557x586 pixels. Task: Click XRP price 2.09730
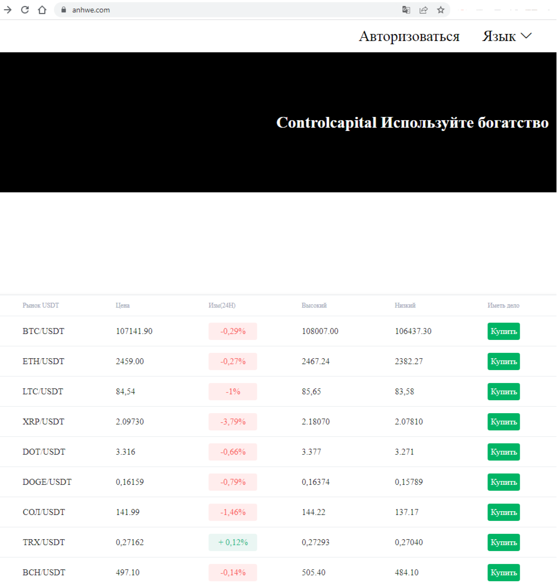tap(130, 422)
